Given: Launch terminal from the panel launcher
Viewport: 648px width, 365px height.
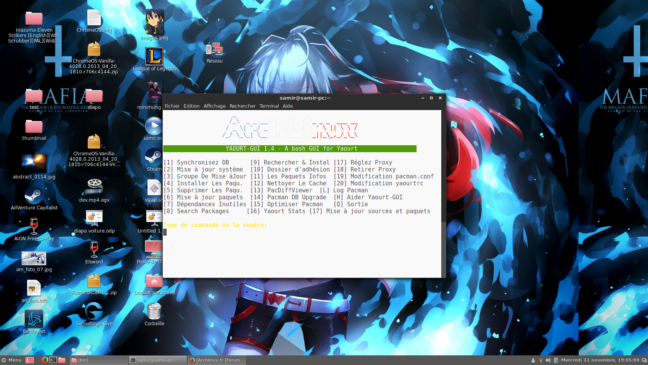Looking at the screenshot, I should (x=53, y=360).
